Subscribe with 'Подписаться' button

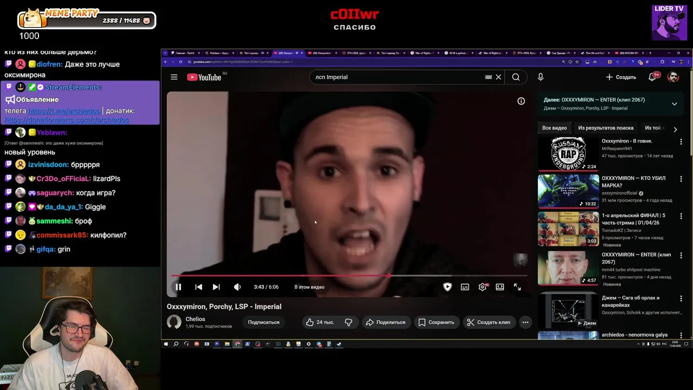[264, 322]
